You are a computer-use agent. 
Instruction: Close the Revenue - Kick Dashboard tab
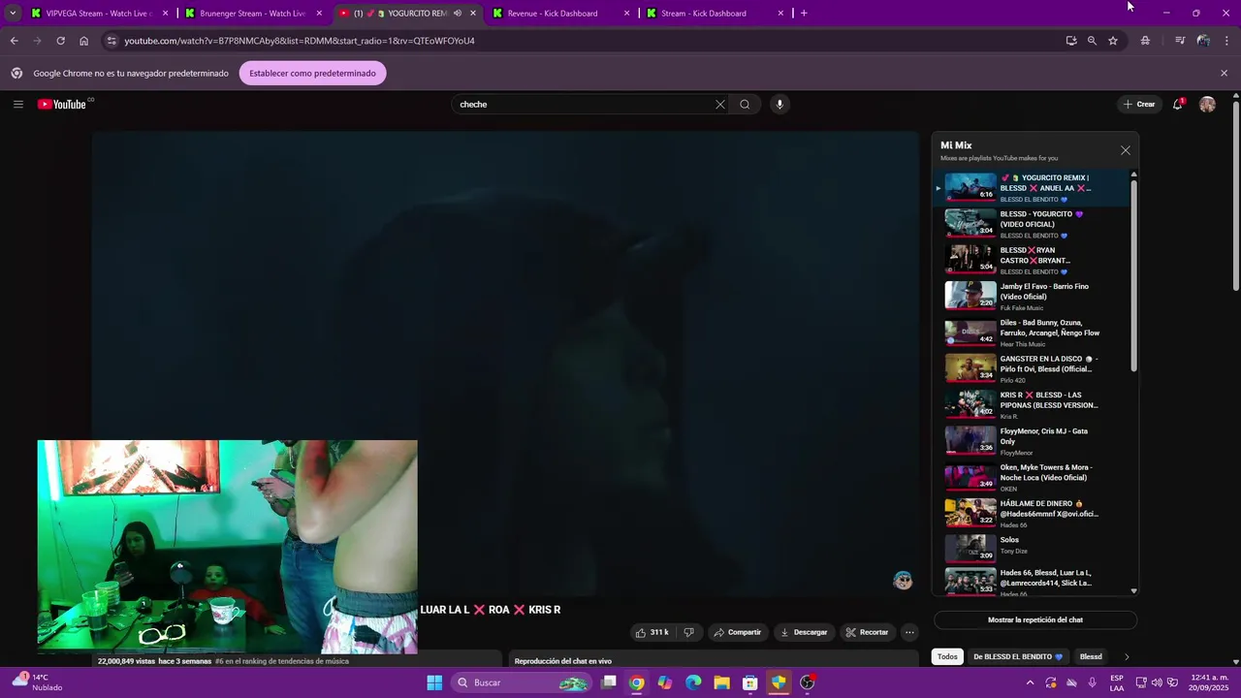pos(627,14)
